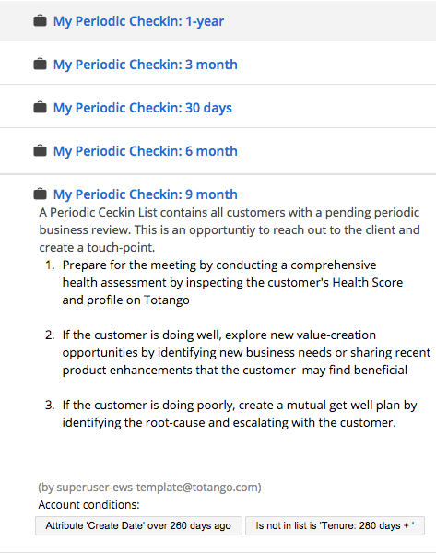
Task: Click the superuser-ews-template@totango.com author text
Action: click(x=149, y=487)
